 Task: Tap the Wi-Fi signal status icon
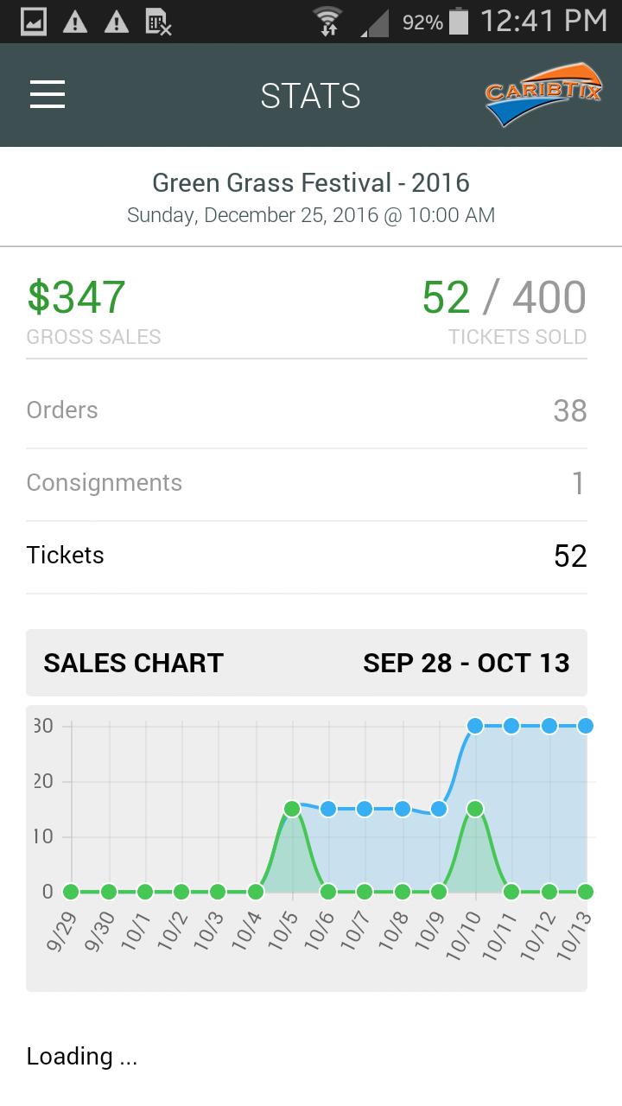(x=327, y=22)
